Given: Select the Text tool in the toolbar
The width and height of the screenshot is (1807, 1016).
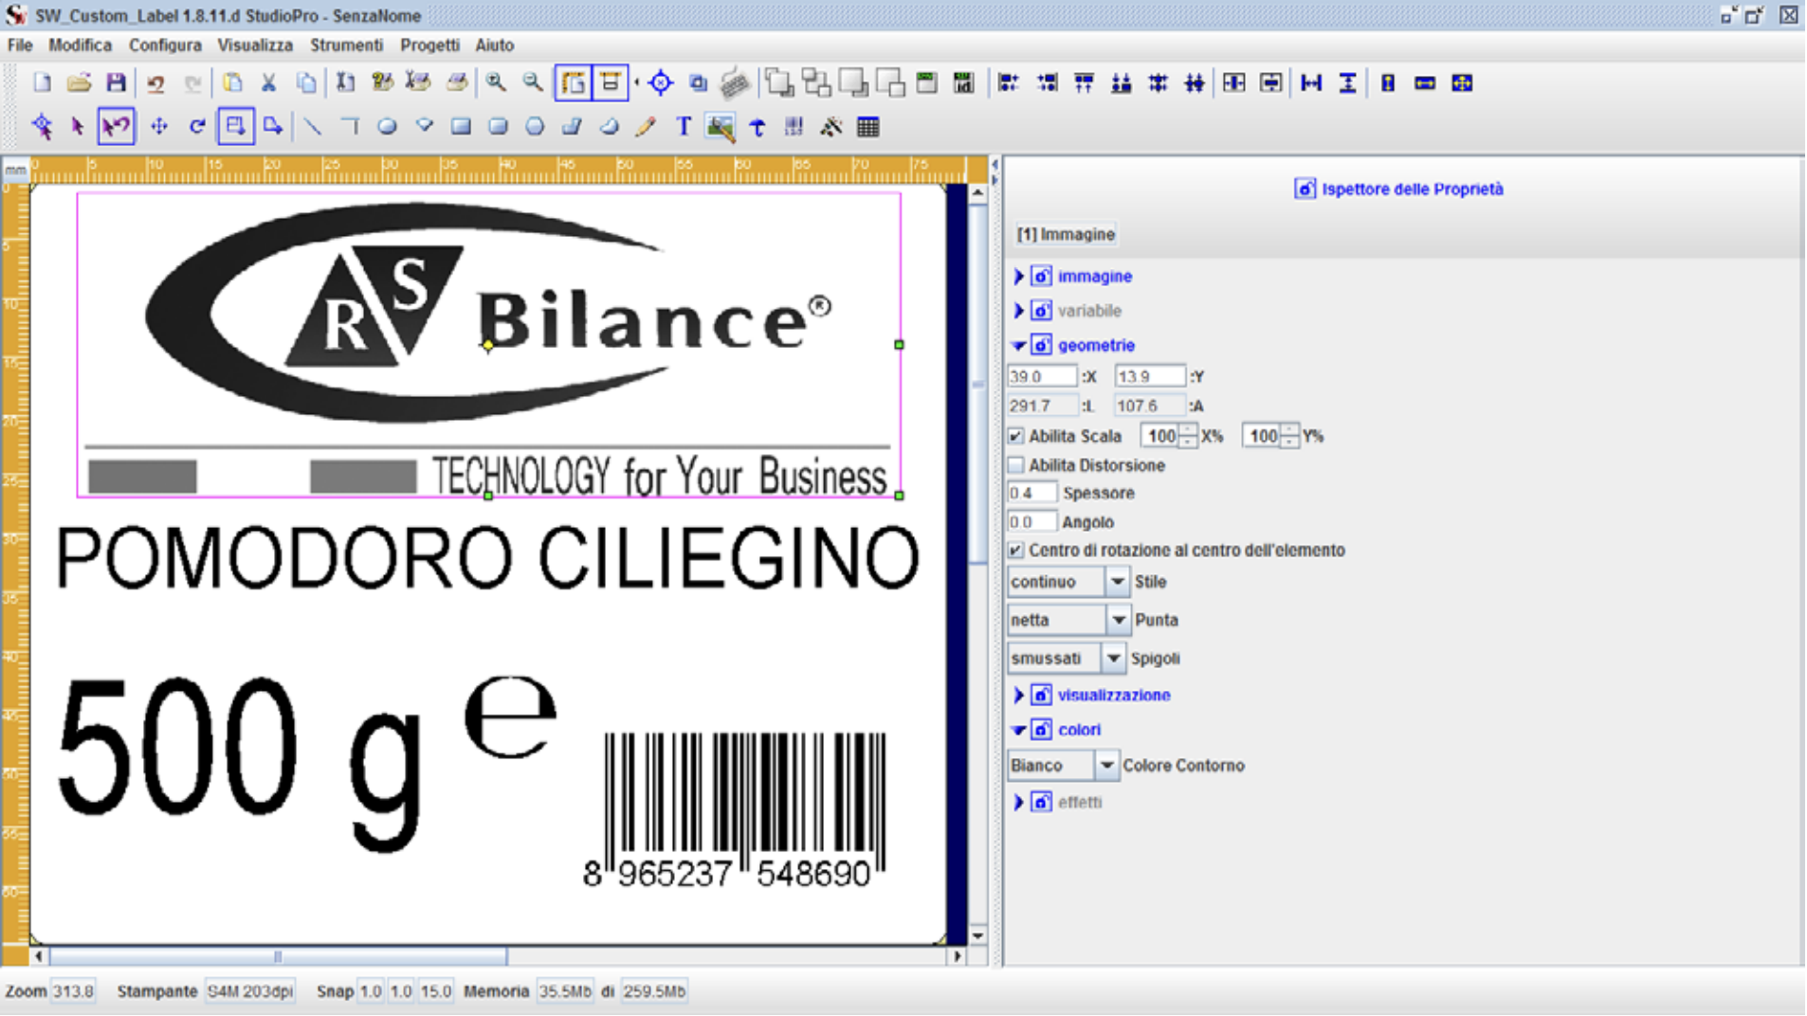Looking at the screenshot, I should coord(683,126).
